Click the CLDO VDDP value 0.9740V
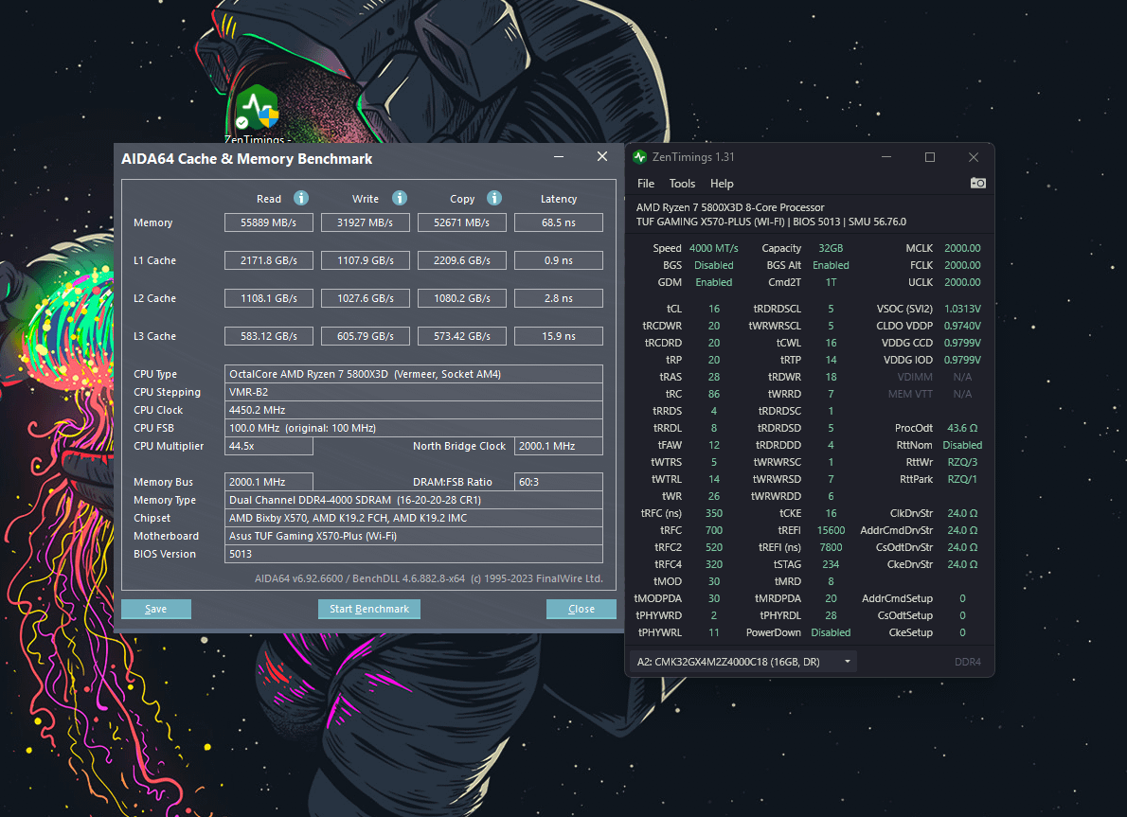The image size is (1127, 817). point(962,326)
